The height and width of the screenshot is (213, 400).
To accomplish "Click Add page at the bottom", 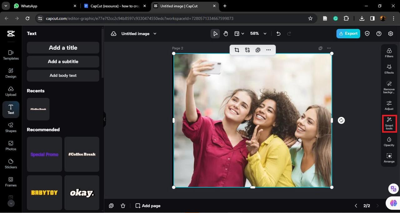I will [x=148, y=206].
